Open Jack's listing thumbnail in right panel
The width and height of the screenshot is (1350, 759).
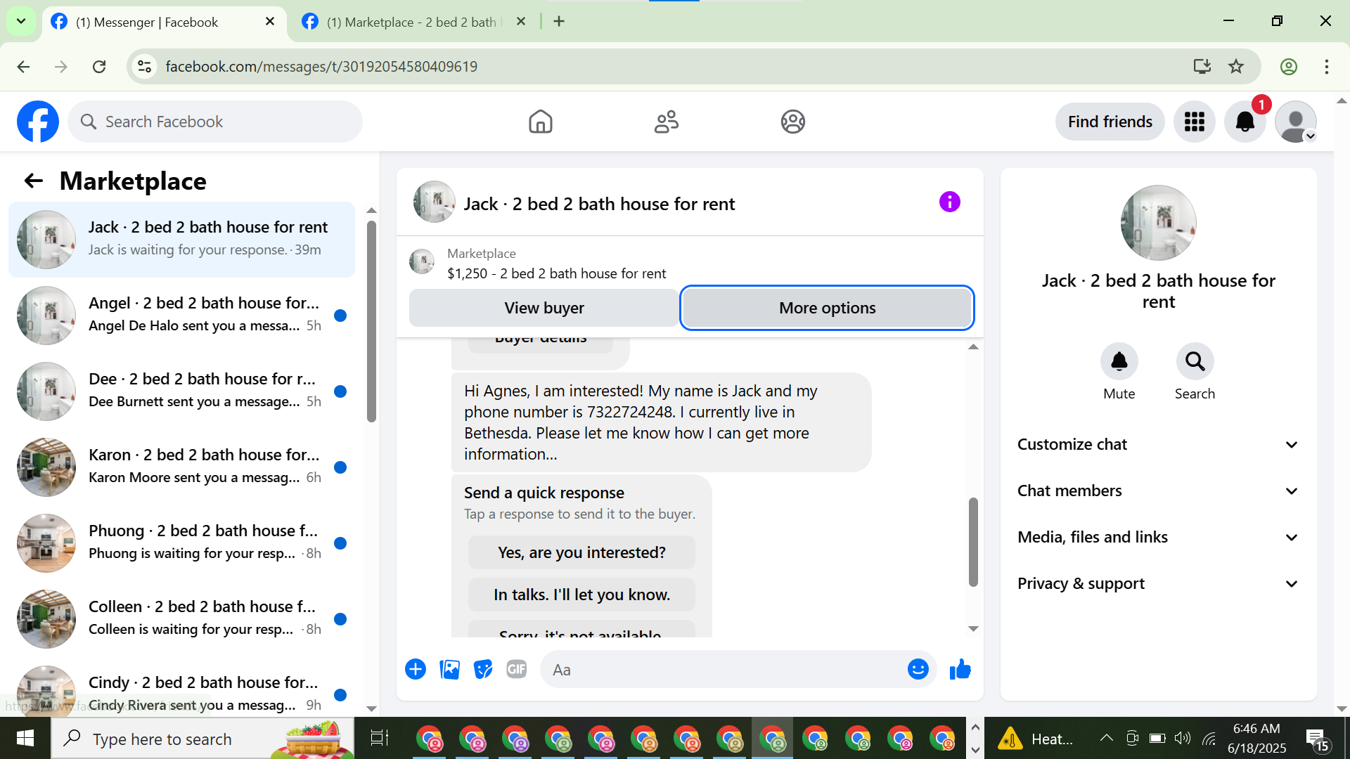pos(1158,223)
